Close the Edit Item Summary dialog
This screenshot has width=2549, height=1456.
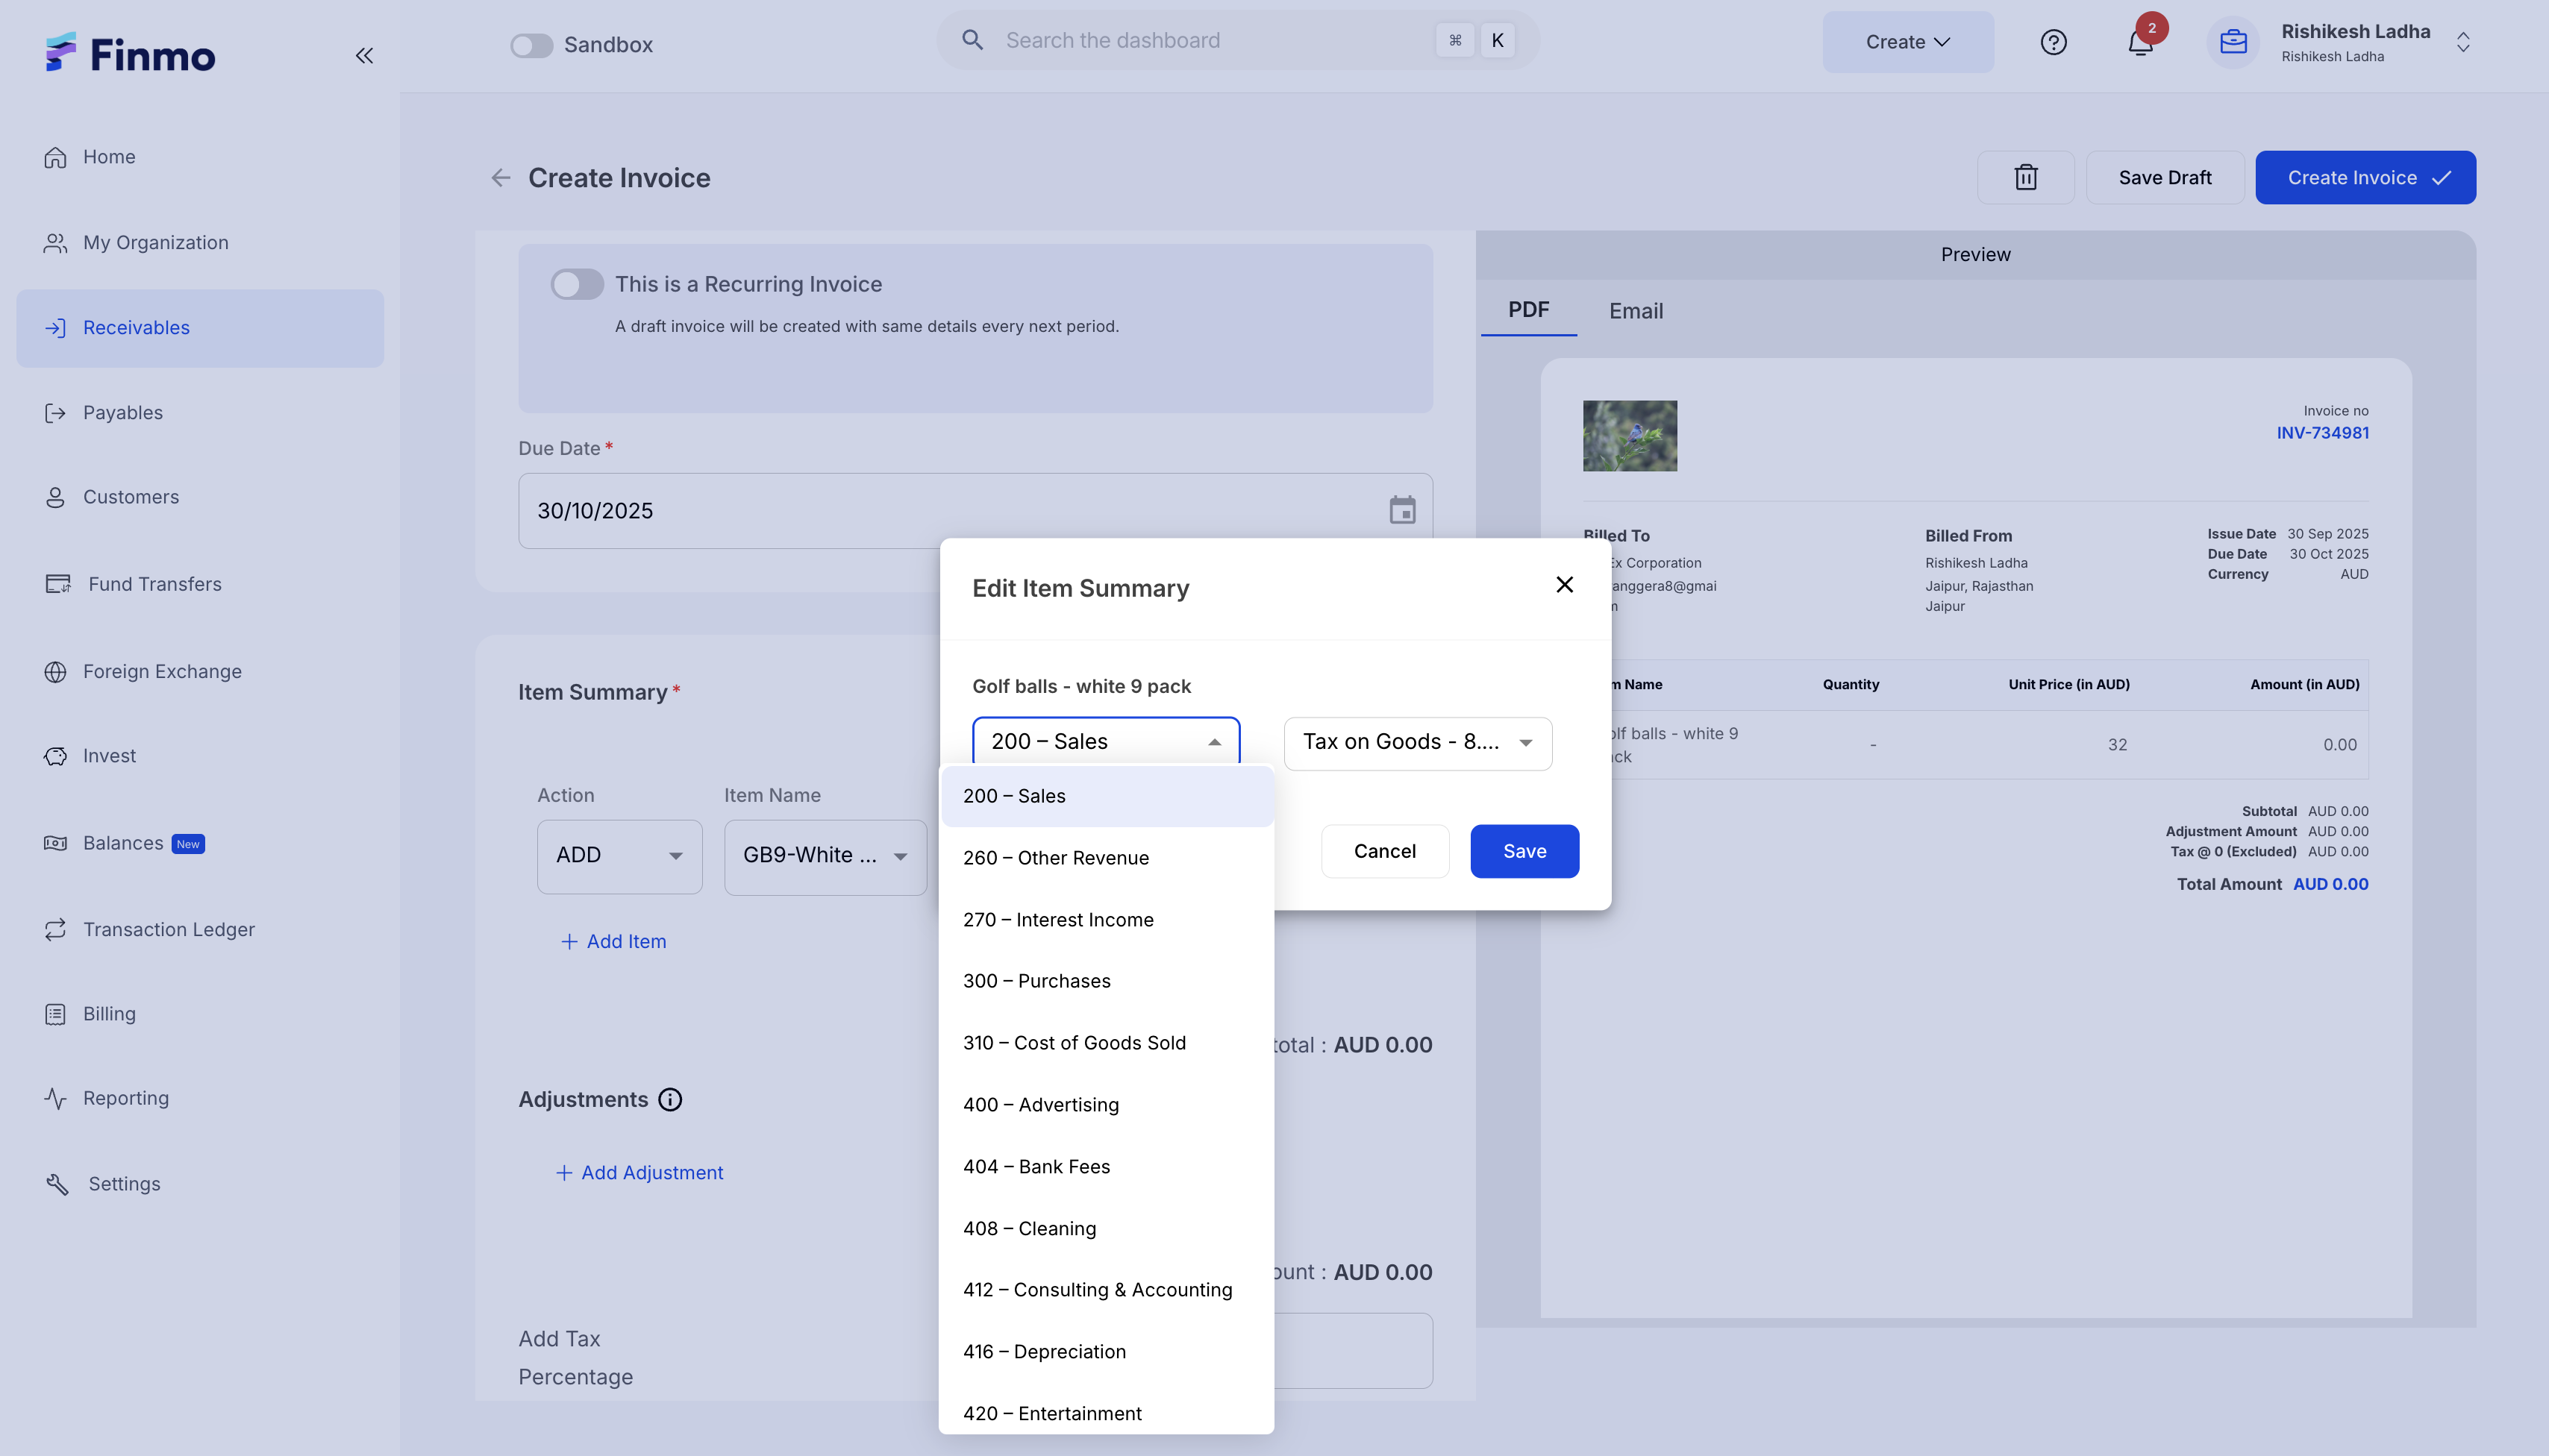click(x=1565, y=585)
